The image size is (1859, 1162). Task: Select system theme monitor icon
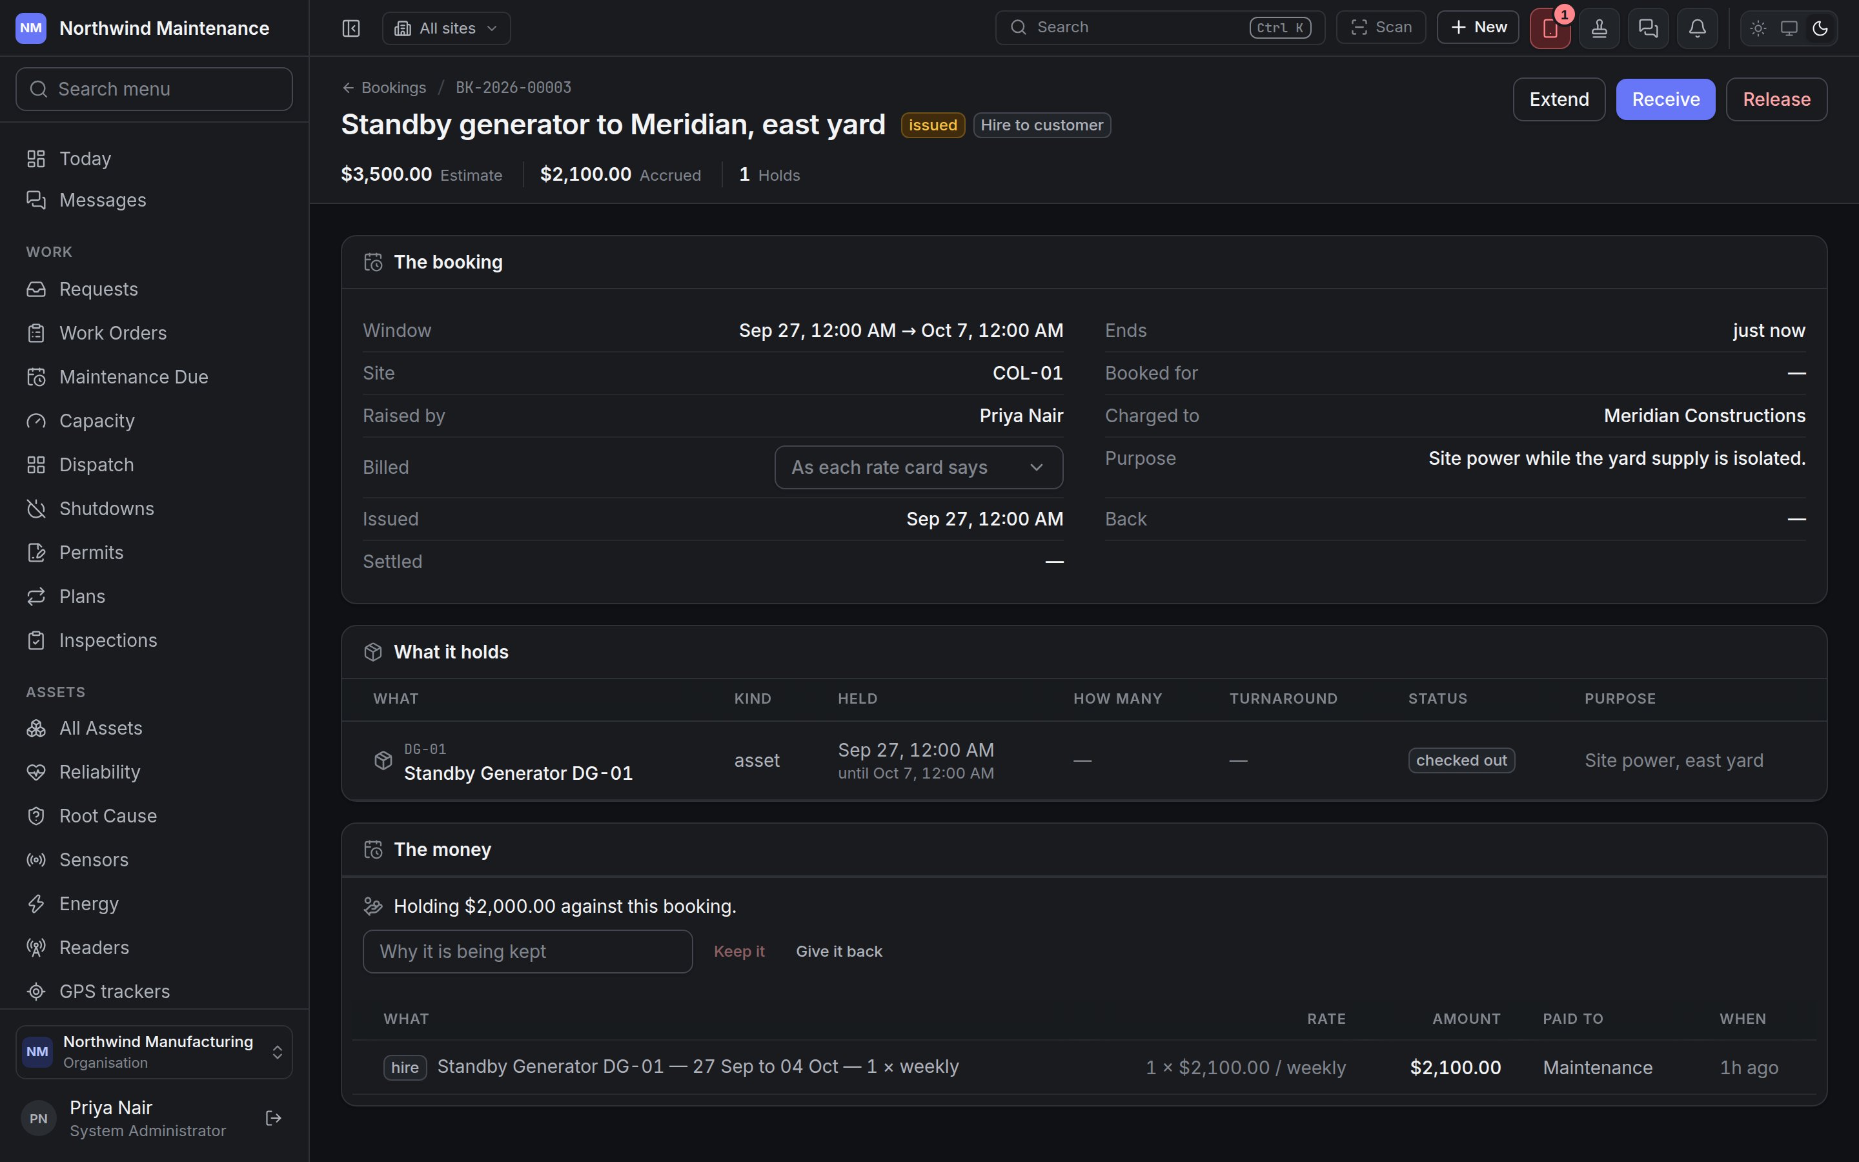tap(1789, 28)
